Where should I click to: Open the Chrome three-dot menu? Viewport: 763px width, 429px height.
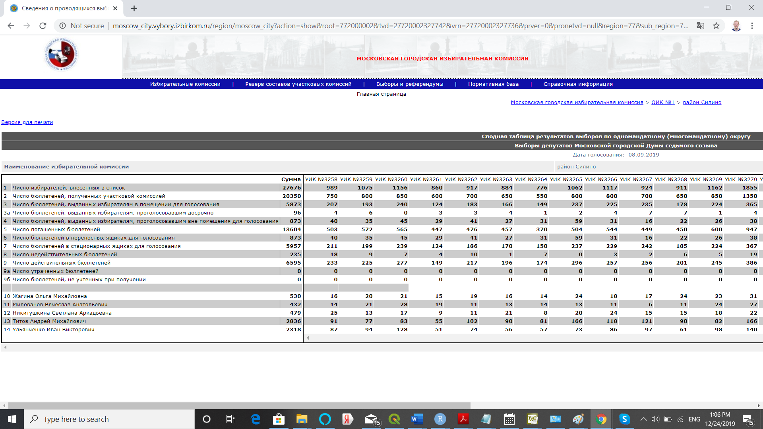(x=752, y=26)
